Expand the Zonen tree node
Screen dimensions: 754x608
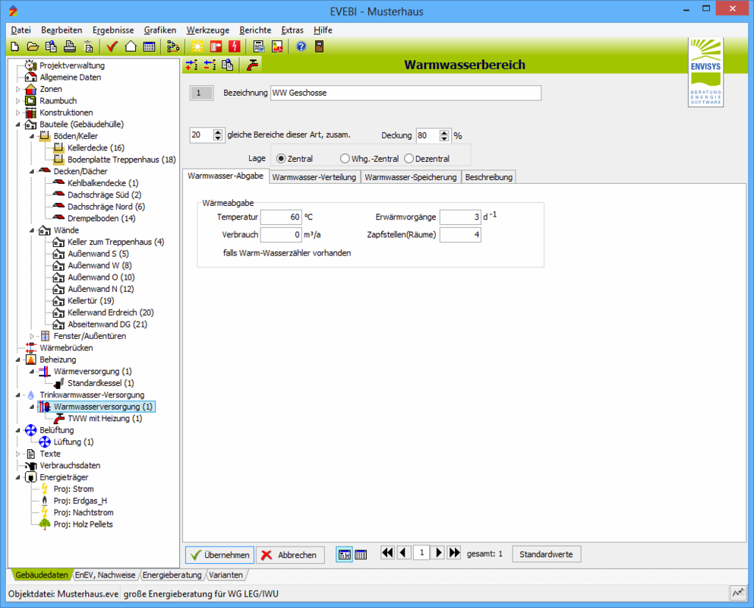pyautogui.click(x=18, y=89)
